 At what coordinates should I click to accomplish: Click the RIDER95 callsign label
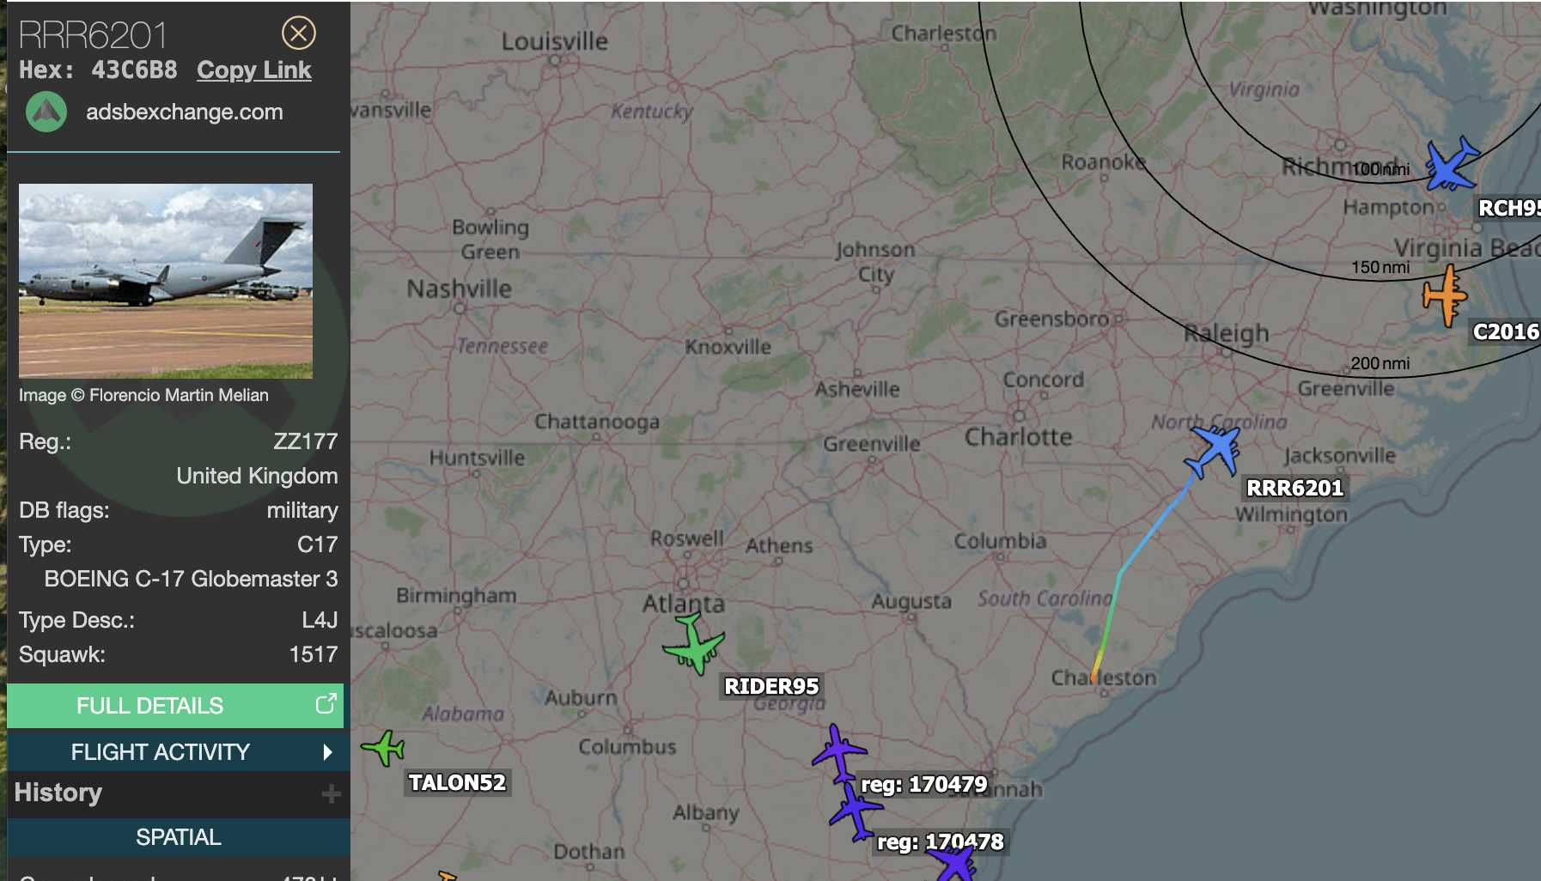[771, 686]
